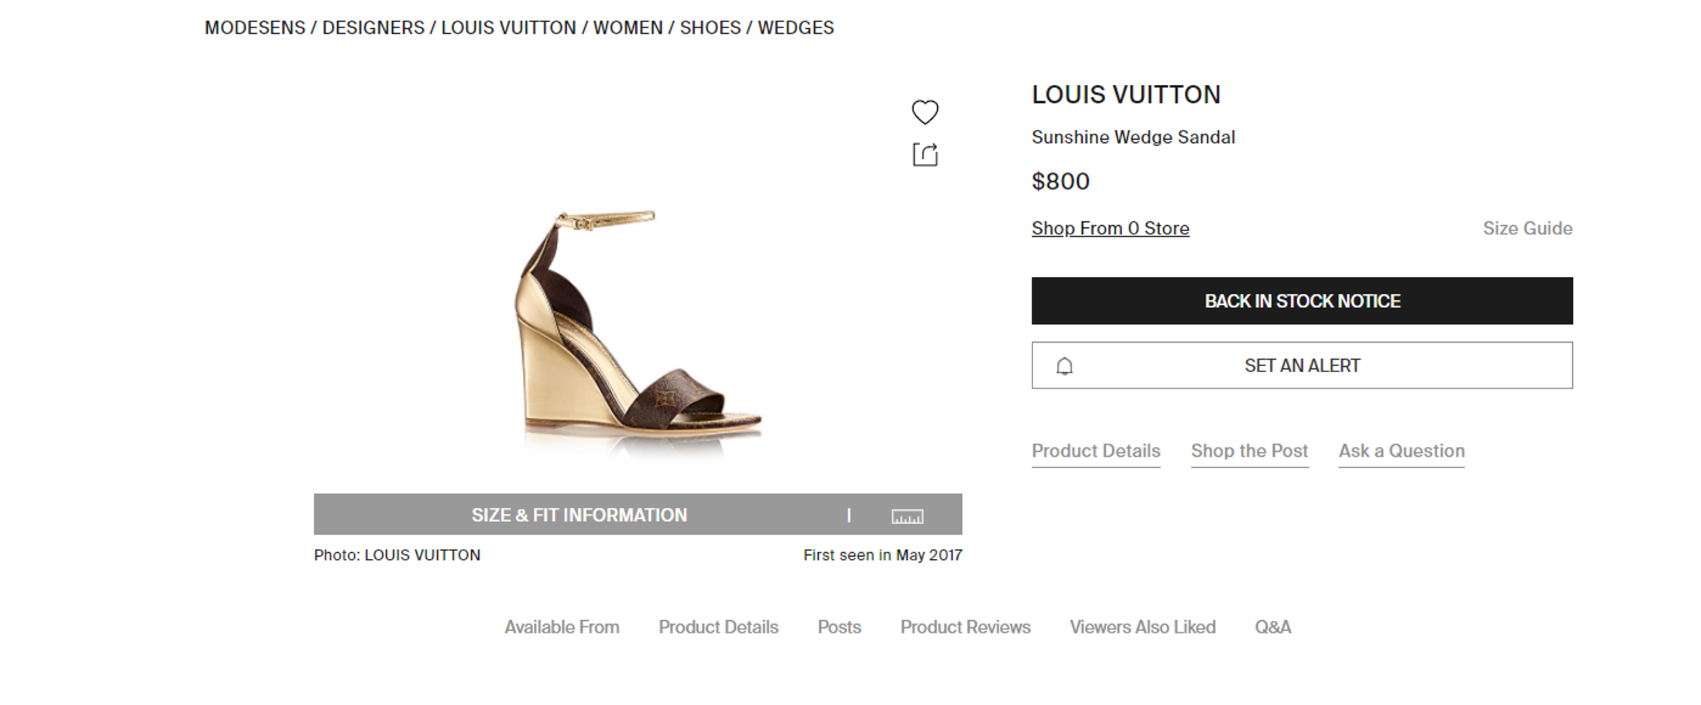Click the heart wishlist icon
The width and height of the screenshot is (1701, 705).
tap(925, 112)
